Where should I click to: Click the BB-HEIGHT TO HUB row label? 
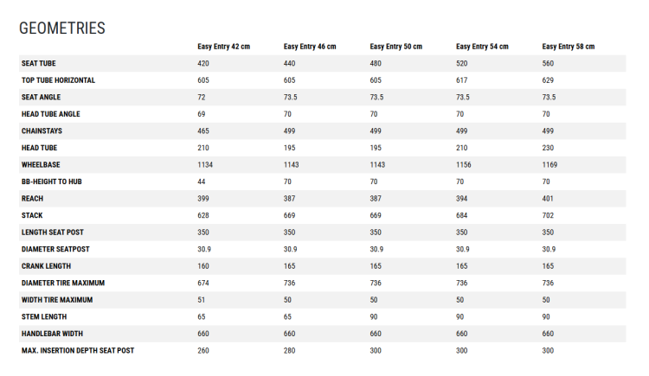point(51,182)
